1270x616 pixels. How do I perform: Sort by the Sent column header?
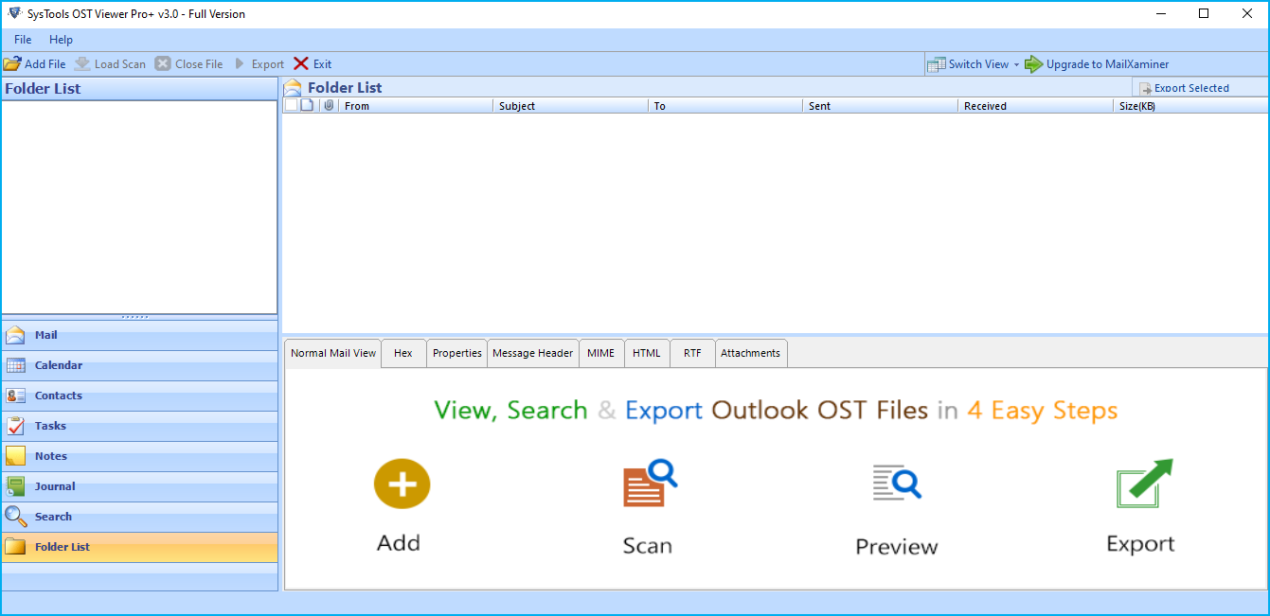tap(881, 106)
